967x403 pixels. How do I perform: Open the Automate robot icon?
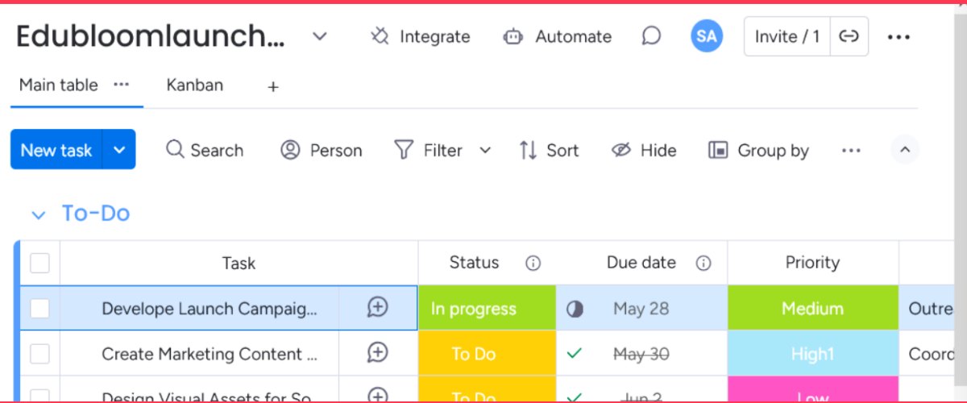pyautogui.click(x=513, y=36)
